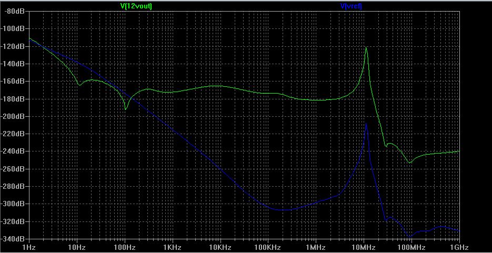Click the -240dB axis label

pos(13,151)
